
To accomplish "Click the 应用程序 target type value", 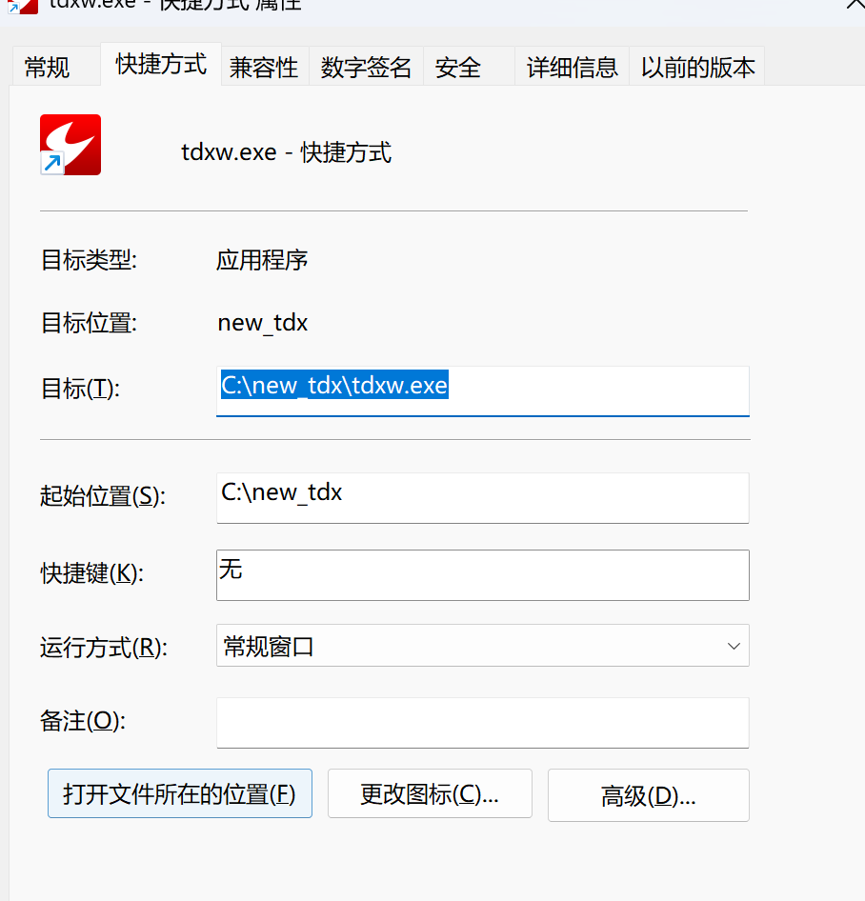I will tap(262, 260).
